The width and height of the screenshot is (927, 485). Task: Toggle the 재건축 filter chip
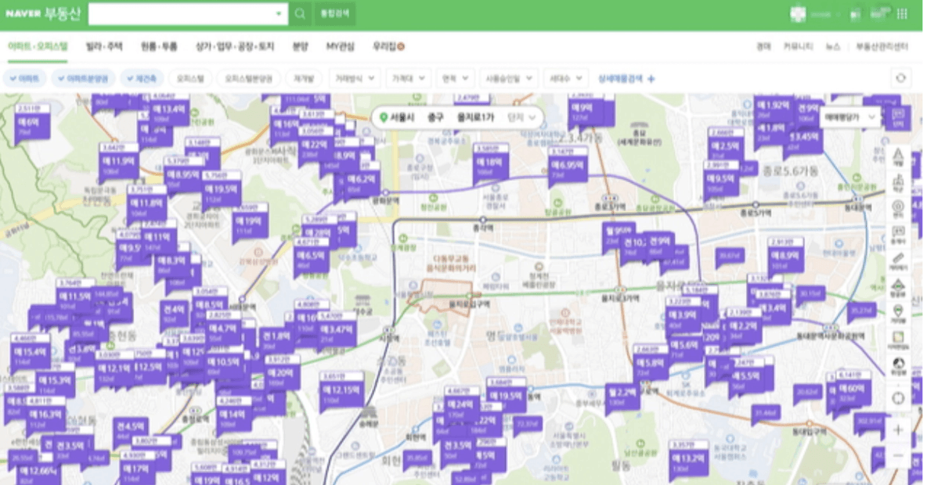(142, 78)
